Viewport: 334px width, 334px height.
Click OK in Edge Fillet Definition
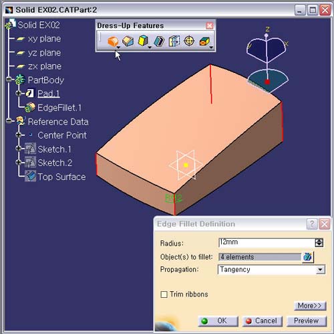pyautogui.click(x=218, y=321)
